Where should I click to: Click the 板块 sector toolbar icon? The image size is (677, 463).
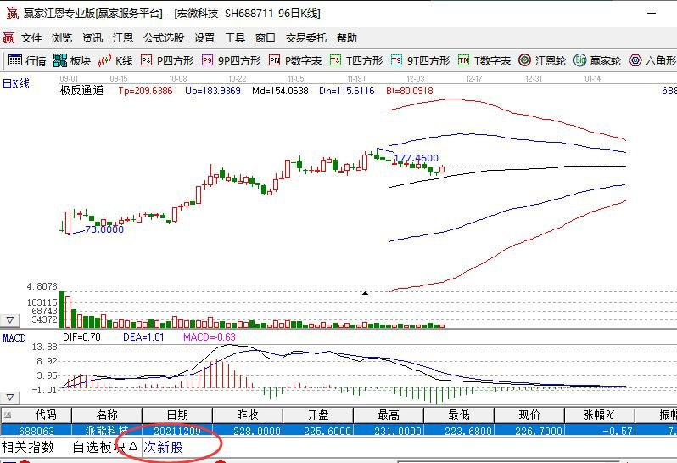tap(72, 60)
